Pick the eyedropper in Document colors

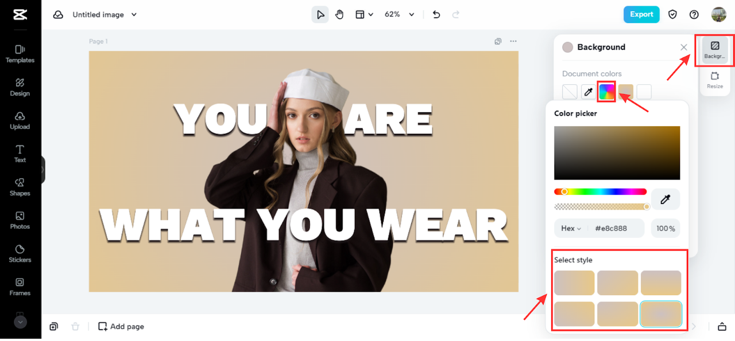click(x=588, y=92)
